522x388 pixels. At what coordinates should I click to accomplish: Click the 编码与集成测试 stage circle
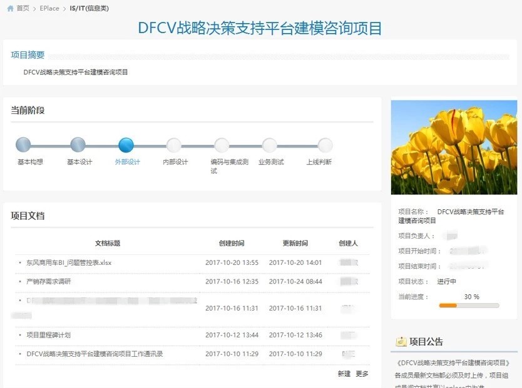click(222, 145)
